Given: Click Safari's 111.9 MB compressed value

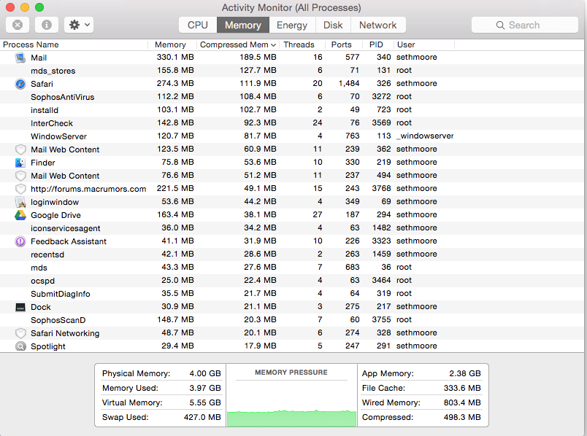Looking at the screenshot, I should 258,83.
